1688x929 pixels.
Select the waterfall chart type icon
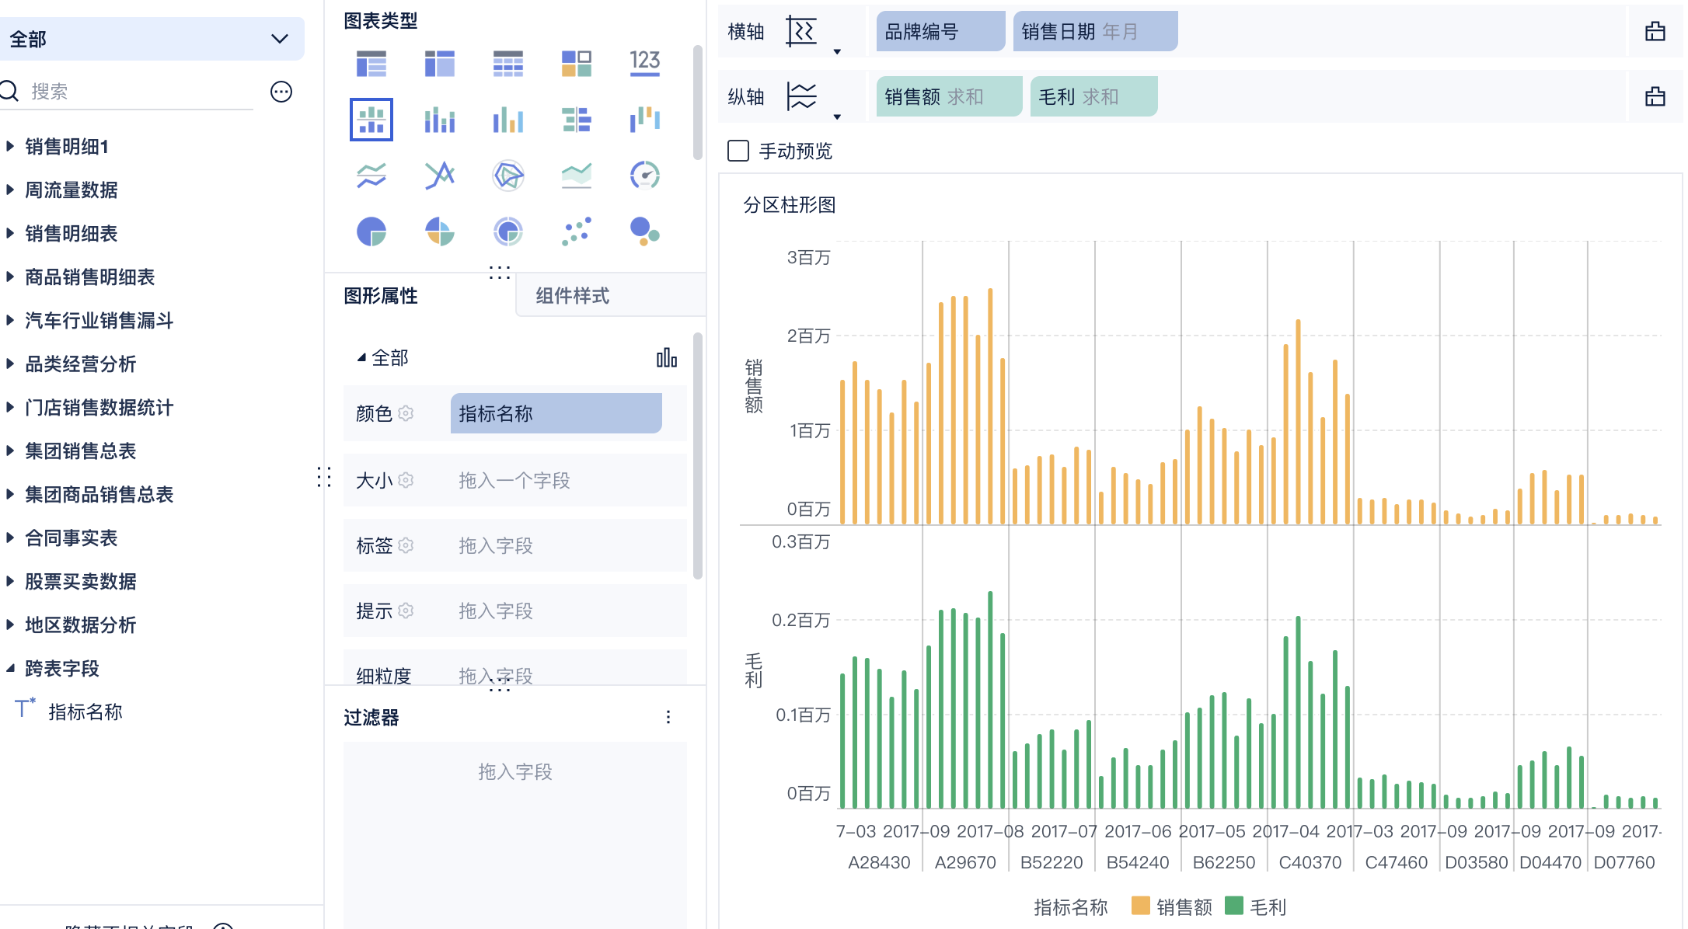point(644,120)
